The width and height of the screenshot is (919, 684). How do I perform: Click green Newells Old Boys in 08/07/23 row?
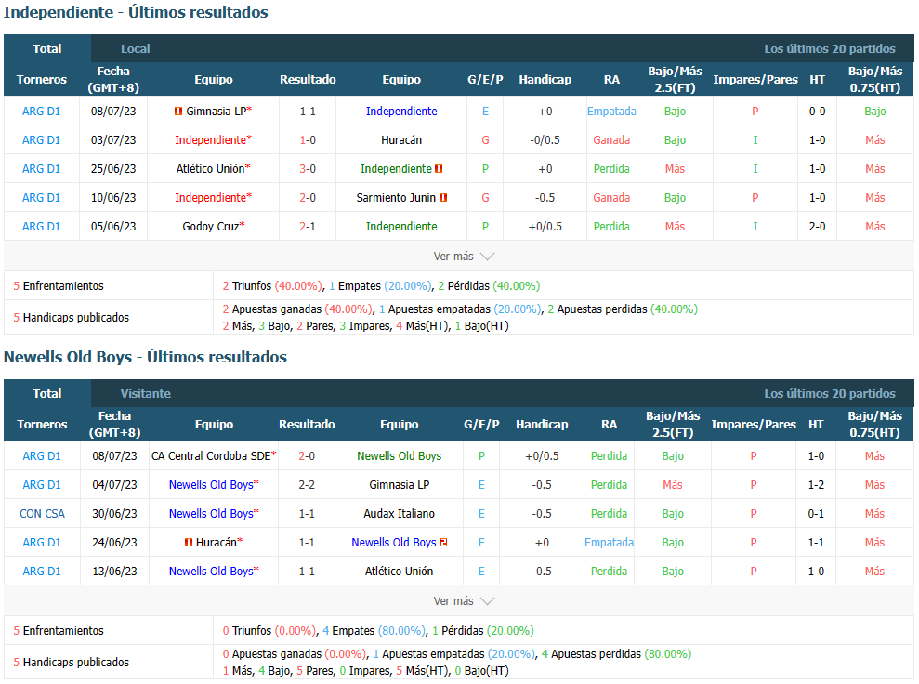click(x=400, y=456)
